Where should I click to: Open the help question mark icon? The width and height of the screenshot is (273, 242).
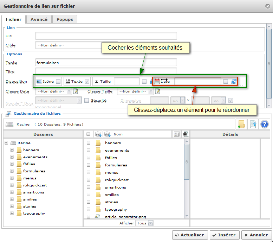[x=264, y=124]
